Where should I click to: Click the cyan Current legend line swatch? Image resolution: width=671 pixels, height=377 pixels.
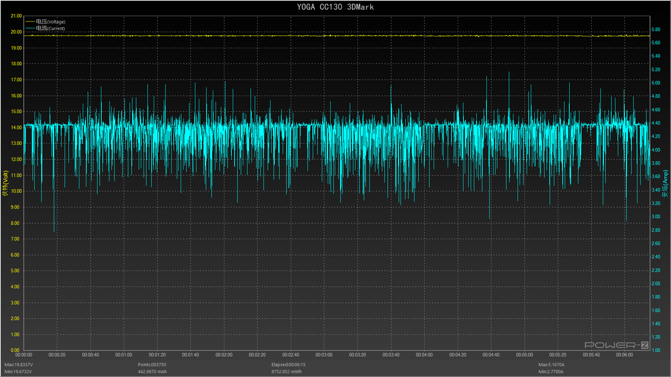30,28
